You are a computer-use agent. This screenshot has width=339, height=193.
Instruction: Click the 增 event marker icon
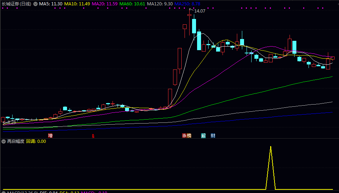(50, 136)
